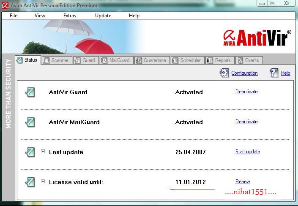The height and width of the screenshot is (206, 298).
Task: Click the Scanner tab icon
Action: 46,60
